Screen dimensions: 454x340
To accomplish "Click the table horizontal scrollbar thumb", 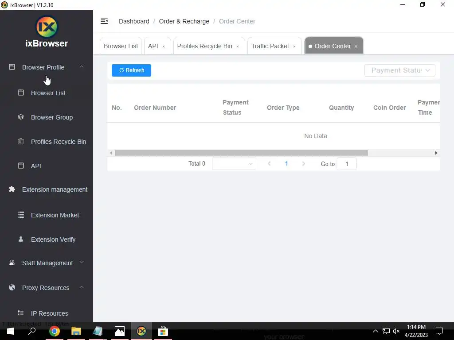I will [x=241, y=153].
